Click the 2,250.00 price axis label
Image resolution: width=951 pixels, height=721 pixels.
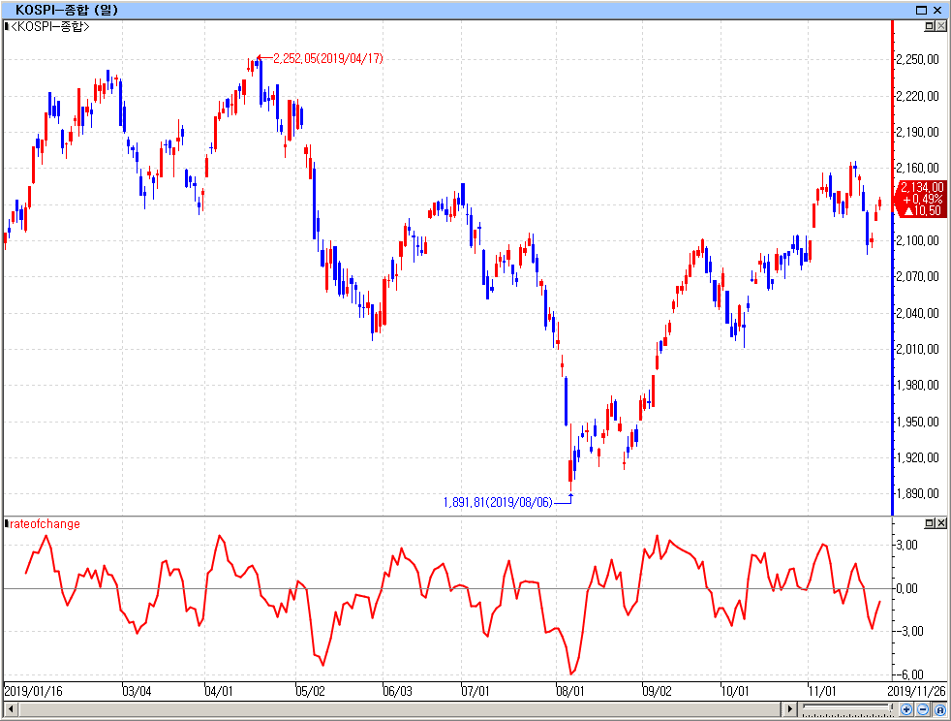[x=918, y=59]
